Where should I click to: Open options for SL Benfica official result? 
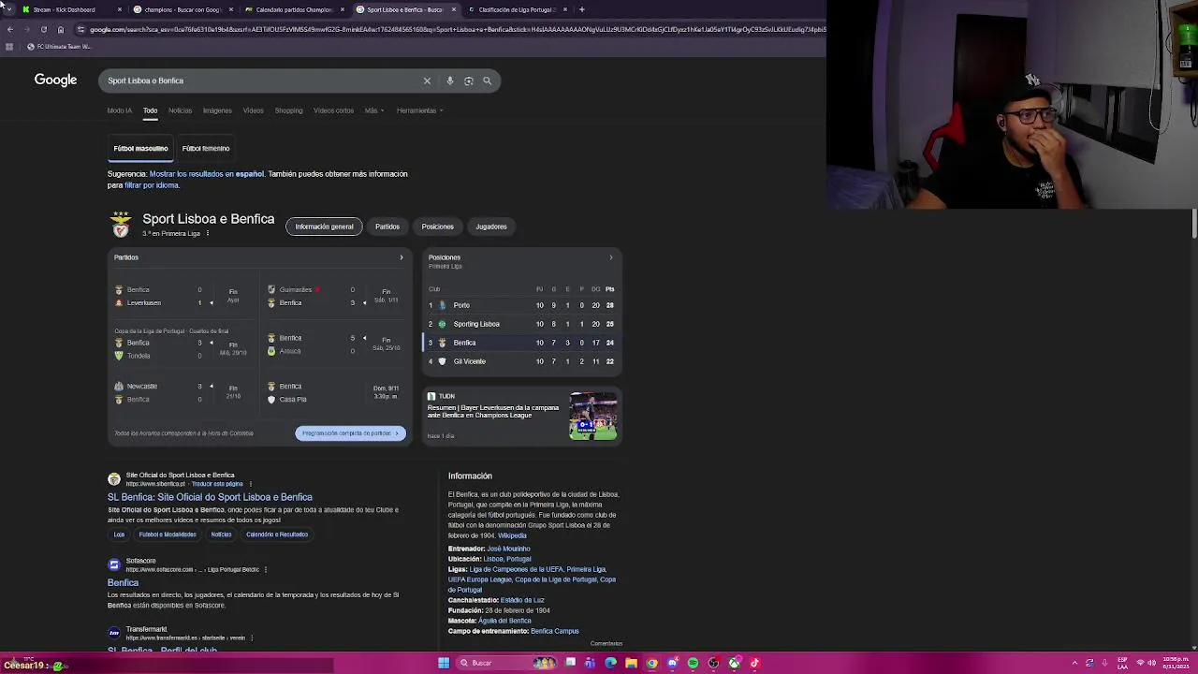pos(250,484)
